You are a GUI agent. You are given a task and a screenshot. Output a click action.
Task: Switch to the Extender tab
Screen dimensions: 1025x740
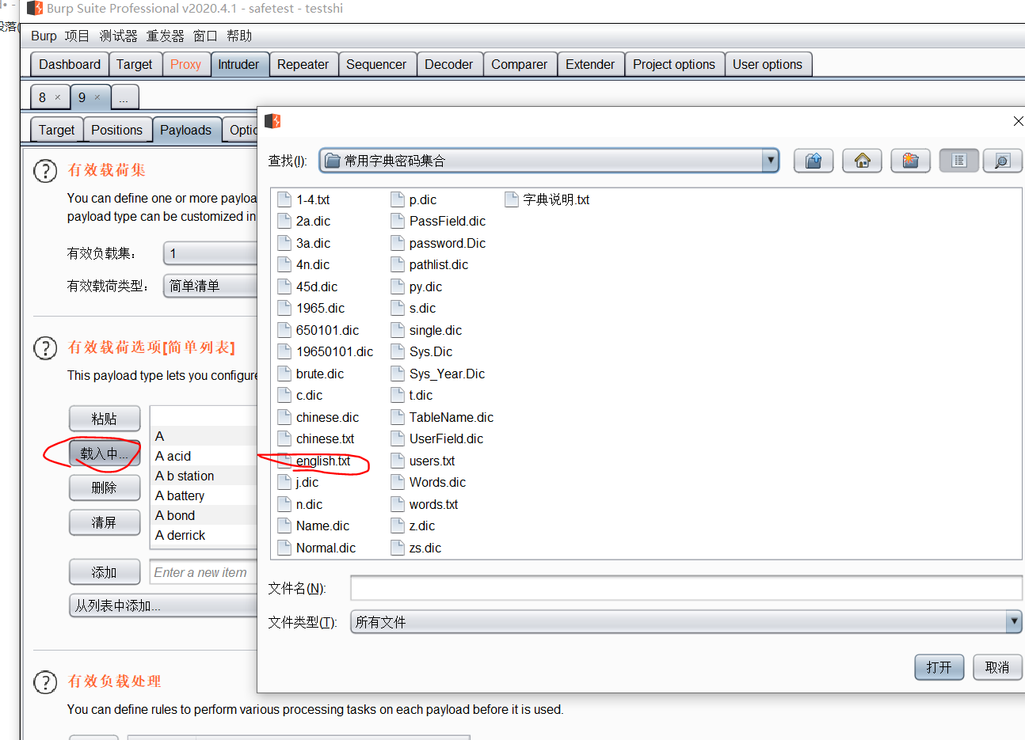(590, 64)
